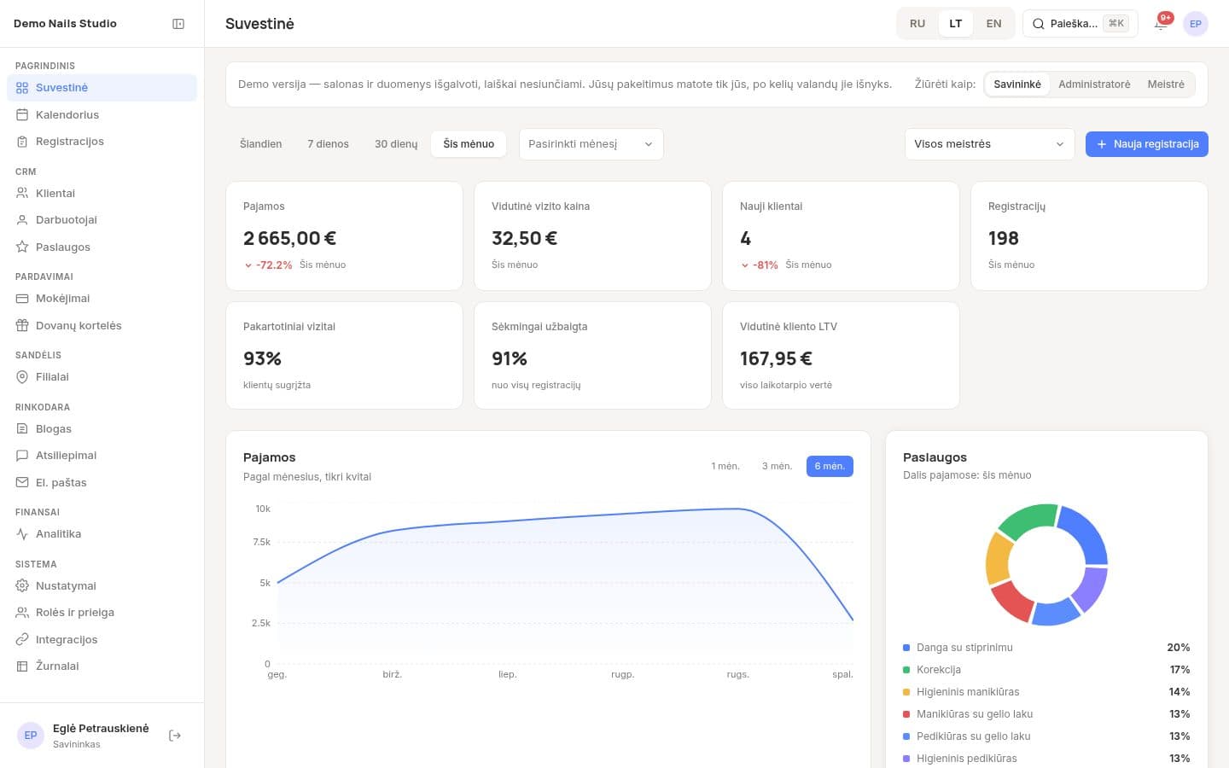Viewport: 1229px width, 768px height.
Task: Select the 30 dienų period tab
Action: (x=396, y=144)
